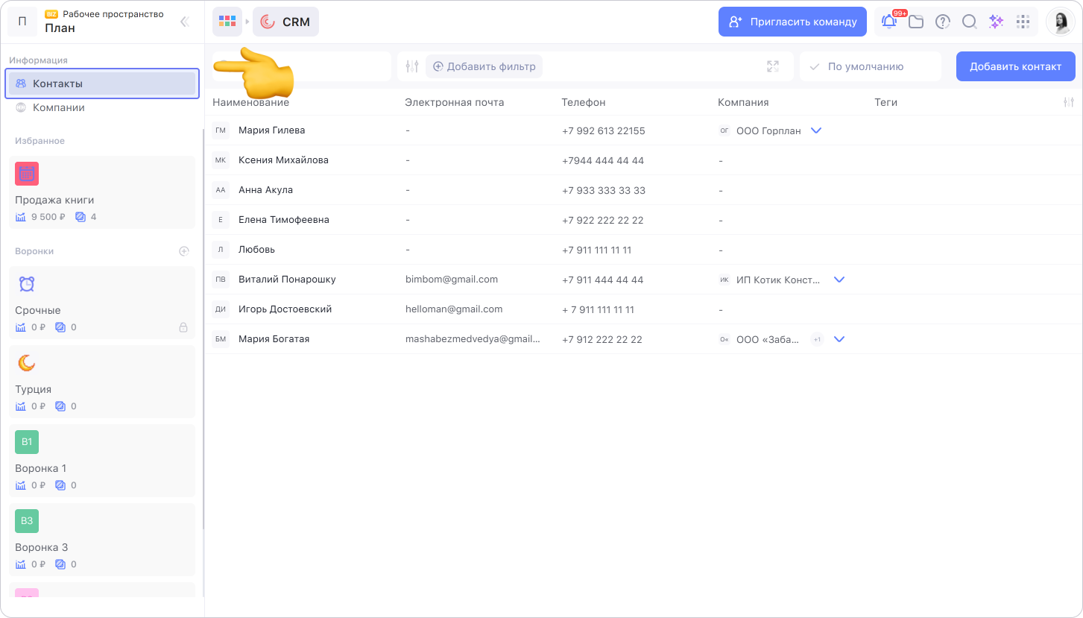Click Добавить фильтр chip
Screen dimensions: 1083x618
tap(484, 66)
